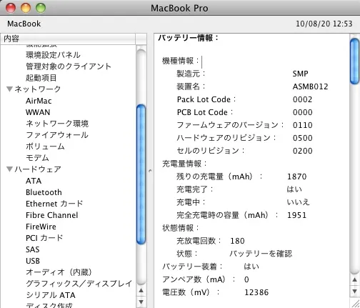Select USB in the sidebar
The height and width of the screenshot is (308, 360).
(33, 261)
